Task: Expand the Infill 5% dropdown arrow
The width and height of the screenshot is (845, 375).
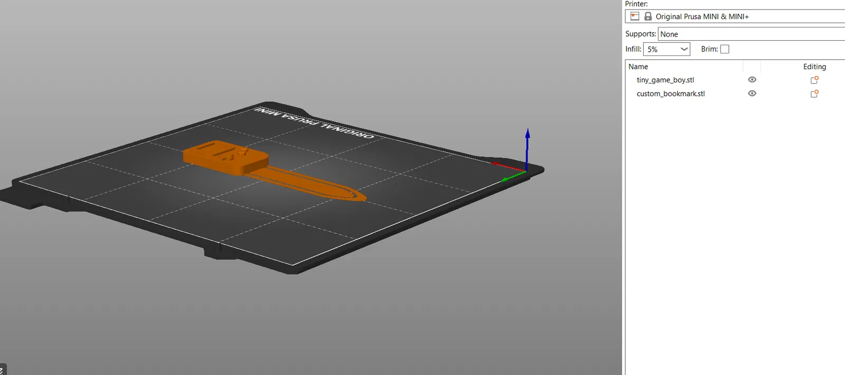Action: click(x=684, y=49)
